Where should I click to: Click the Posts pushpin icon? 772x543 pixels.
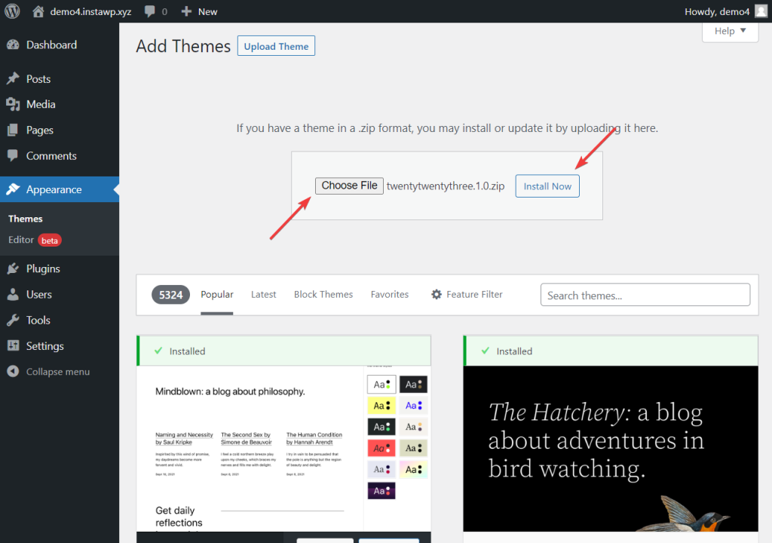point(14,79)
